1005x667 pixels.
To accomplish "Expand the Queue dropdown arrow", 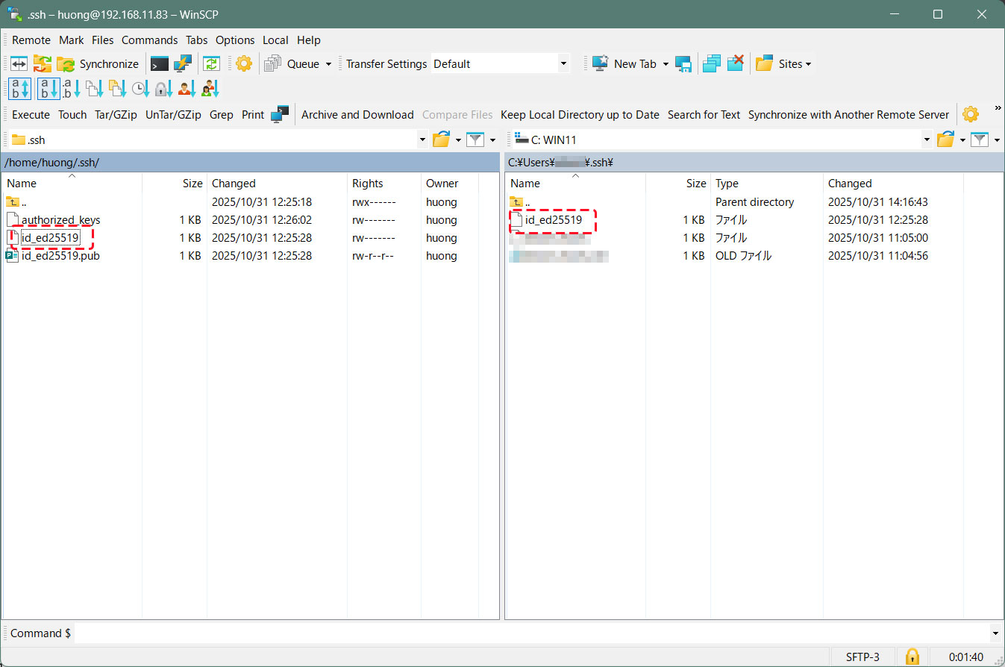I will coord(328,64).
